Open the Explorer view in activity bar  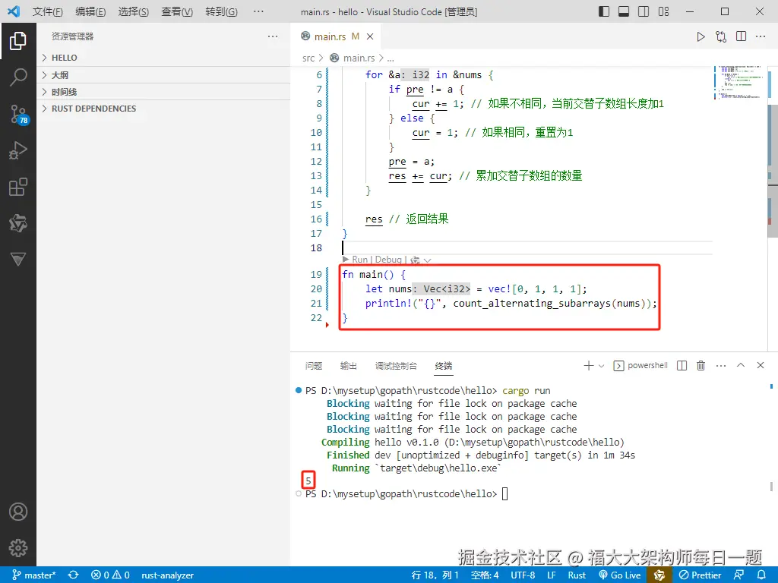[18, 41]
